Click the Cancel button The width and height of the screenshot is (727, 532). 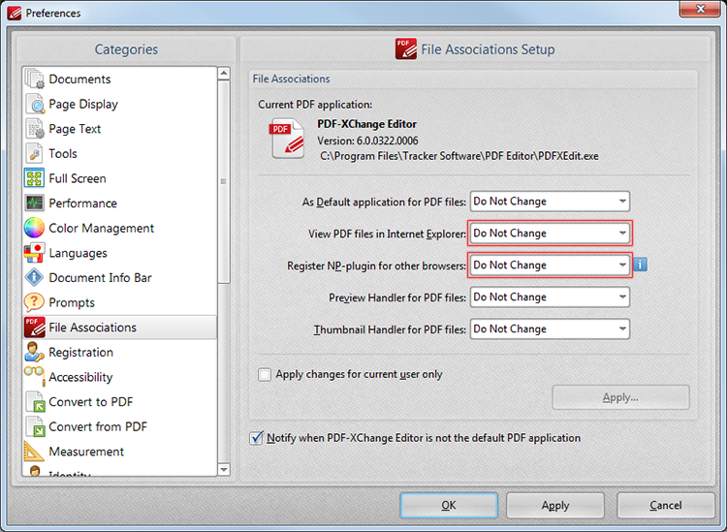pyautogui.click(x=665, y=505)
